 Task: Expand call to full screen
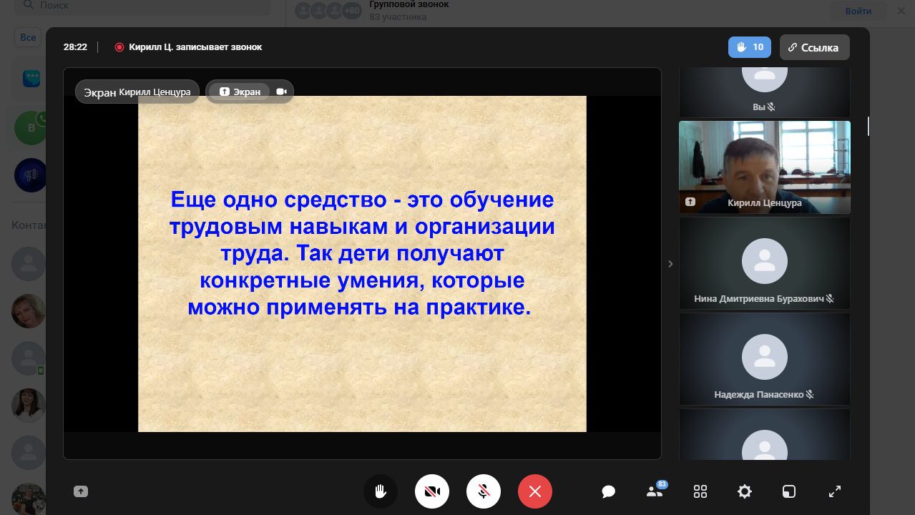click(x=834, y=491)
